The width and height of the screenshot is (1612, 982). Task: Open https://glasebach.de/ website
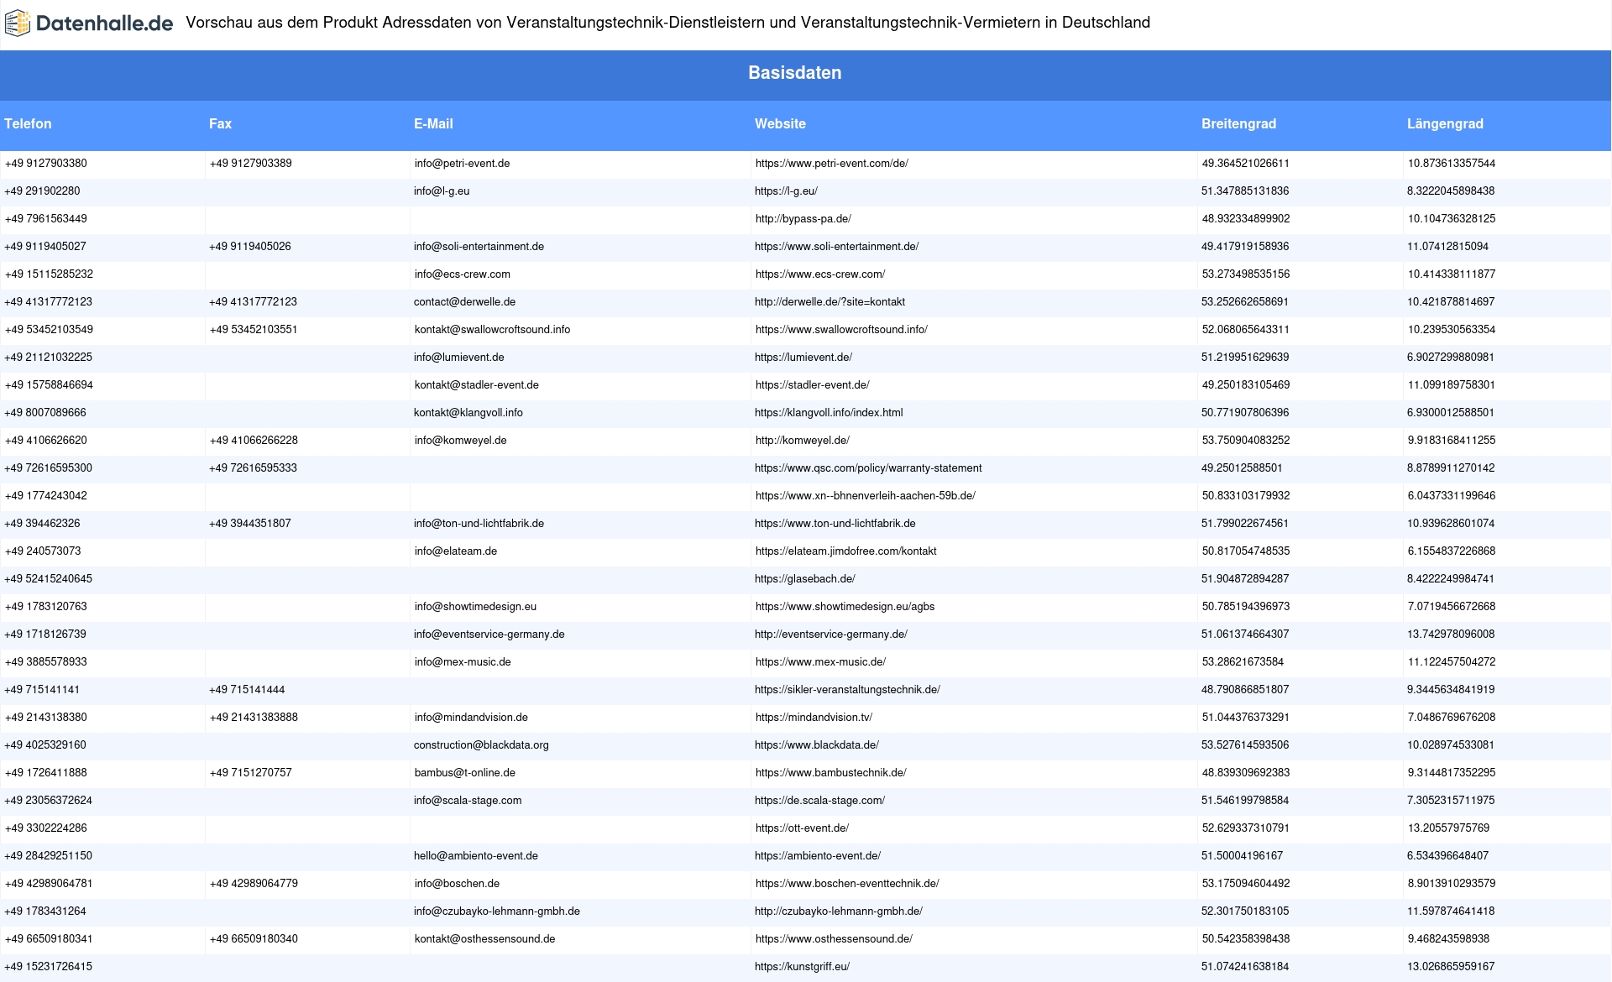click(804, 579)
